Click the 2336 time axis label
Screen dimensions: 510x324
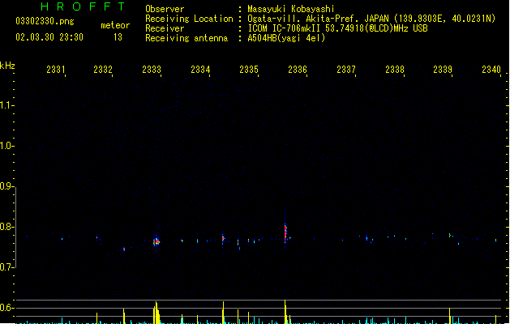(x=298, y=69)
